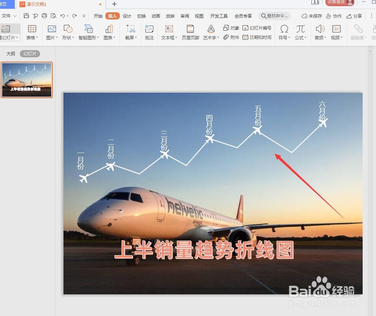Insert a Chart (图表)
The image size is (376, 316).
[x=109, y=32]
